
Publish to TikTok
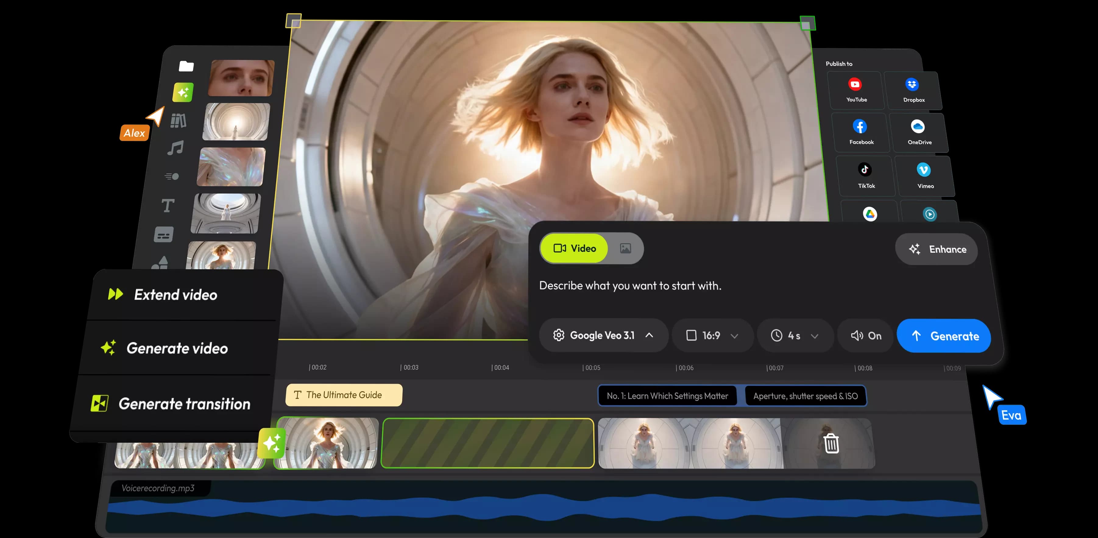866,176
